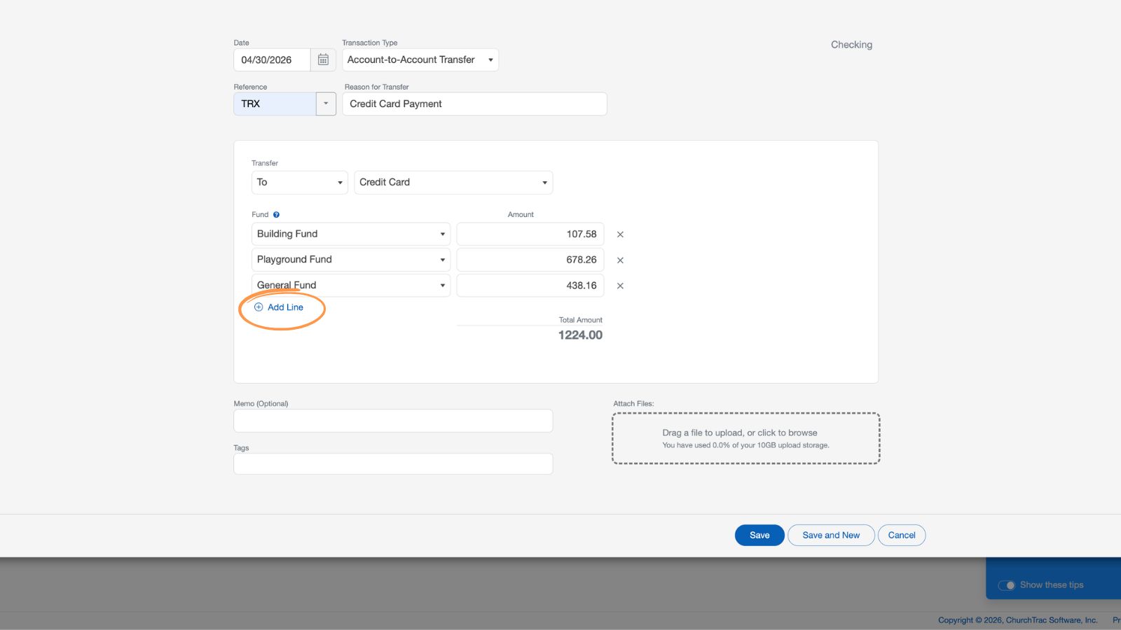Click the Fund help question mark icon
Image resolution: width=1121 pixels, height=630 pixels.
(276, 215)
